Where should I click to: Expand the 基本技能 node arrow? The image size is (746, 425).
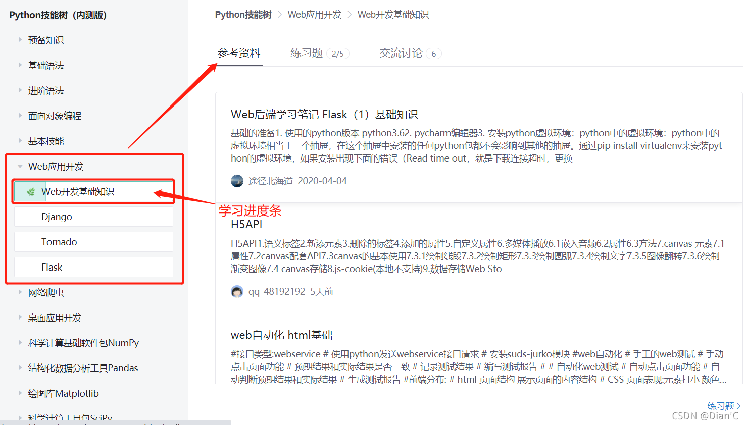coord(20,140)
